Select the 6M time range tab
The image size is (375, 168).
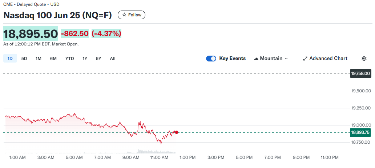point(53,59)
